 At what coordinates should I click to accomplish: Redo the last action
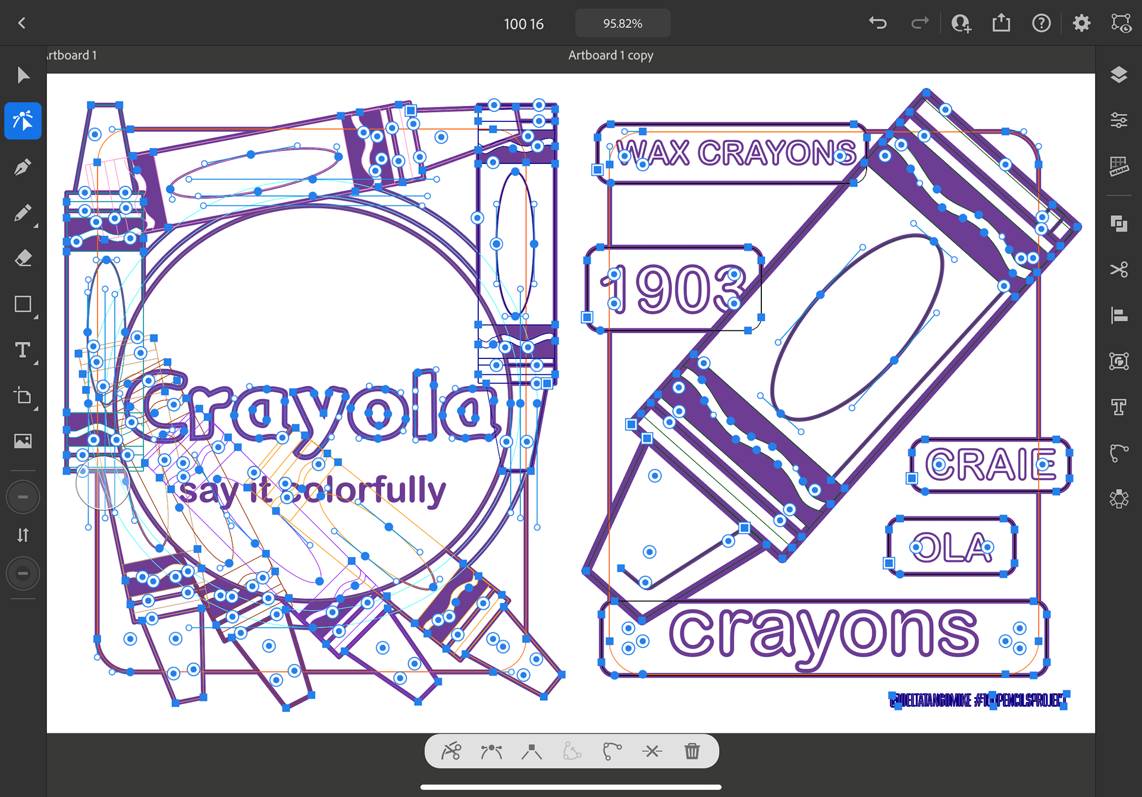point(920,23)
